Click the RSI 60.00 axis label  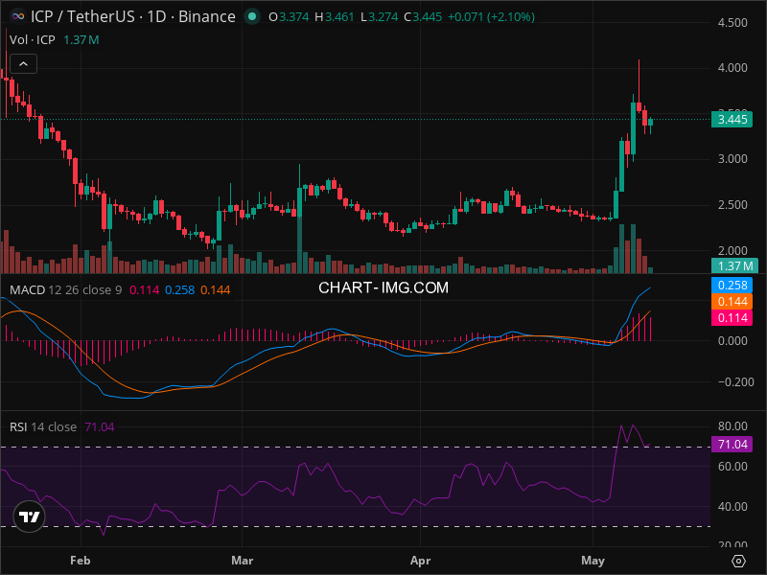(732, 467)
